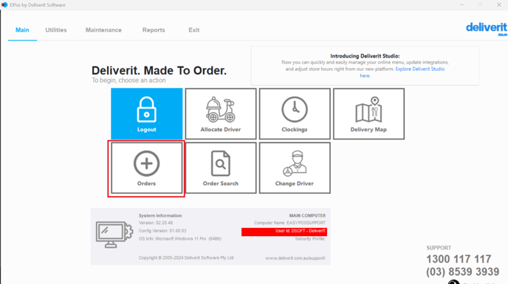Viewport: 508px width, 284px height.
Task: Click the Introducing Deliverit Studio heading
Action: [x=365, y=56]
